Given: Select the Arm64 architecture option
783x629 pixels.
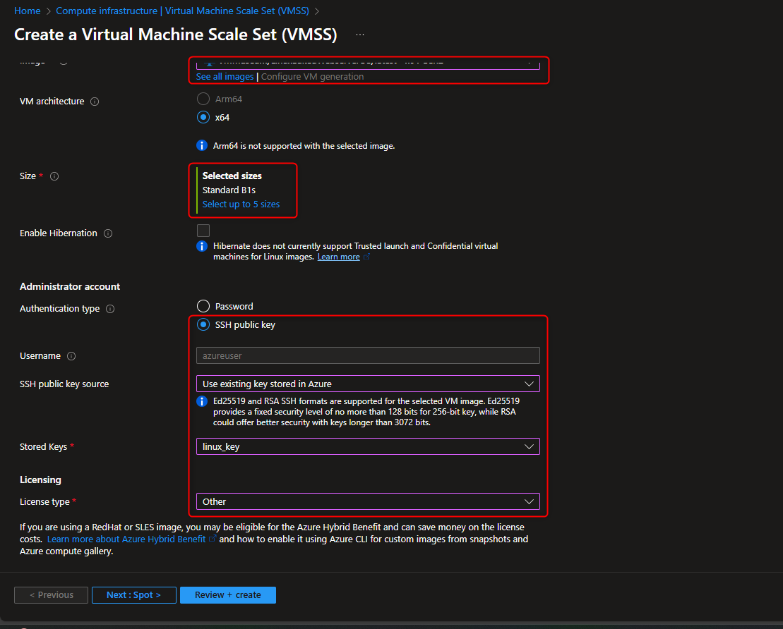Looking at the screenshot, I should tap(203, 98).
